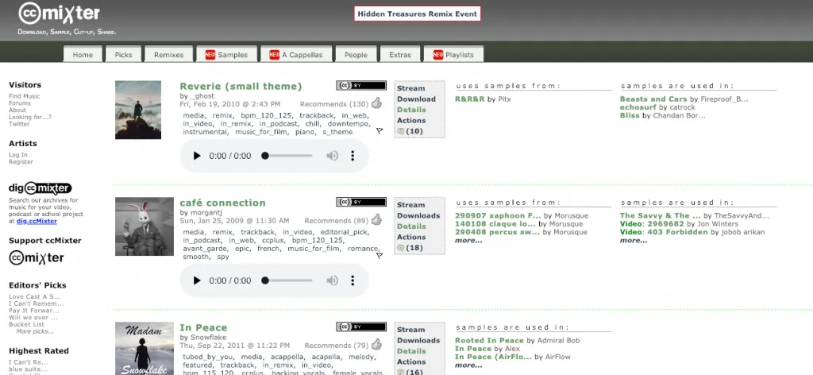Viewport: 813px width, 375px height.
Task: Open the dig.ccMixter link
Action: coord(37,221)
